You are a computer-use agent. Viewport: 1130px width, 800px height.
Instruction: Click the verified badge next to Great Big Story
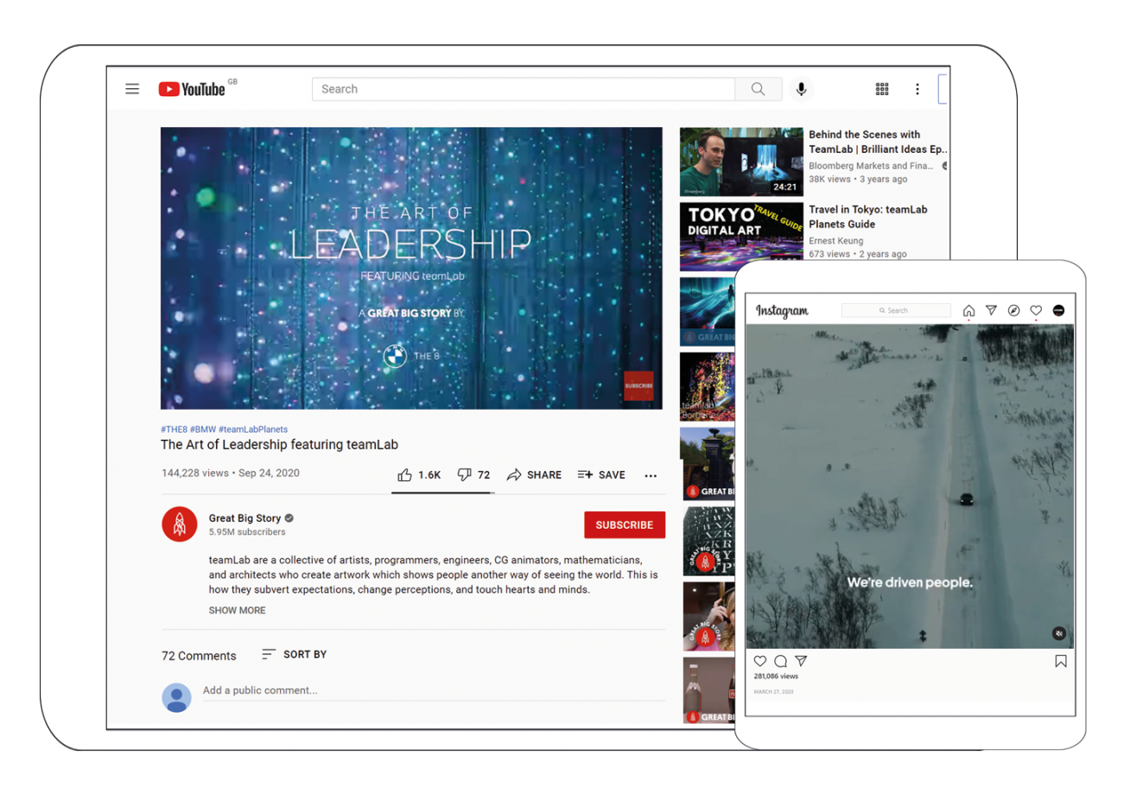pyautogui.click(x=289, y=518)
